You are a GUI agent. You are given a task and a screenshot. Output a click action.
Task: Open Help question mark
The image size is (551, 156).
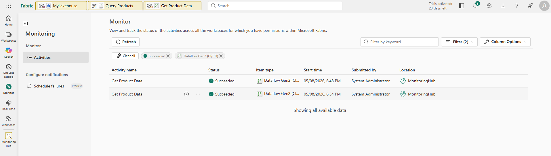(x=517, y=6)
